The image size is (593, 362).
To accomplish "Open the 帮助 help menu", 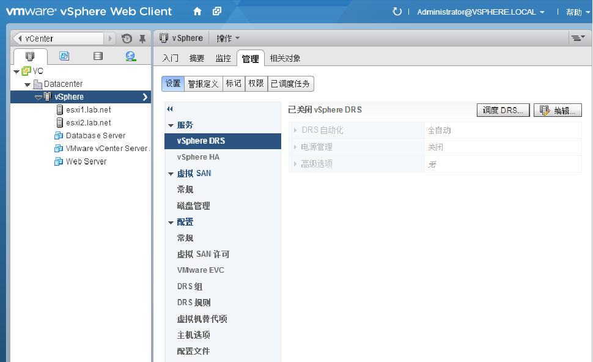I will pos(578,12).
